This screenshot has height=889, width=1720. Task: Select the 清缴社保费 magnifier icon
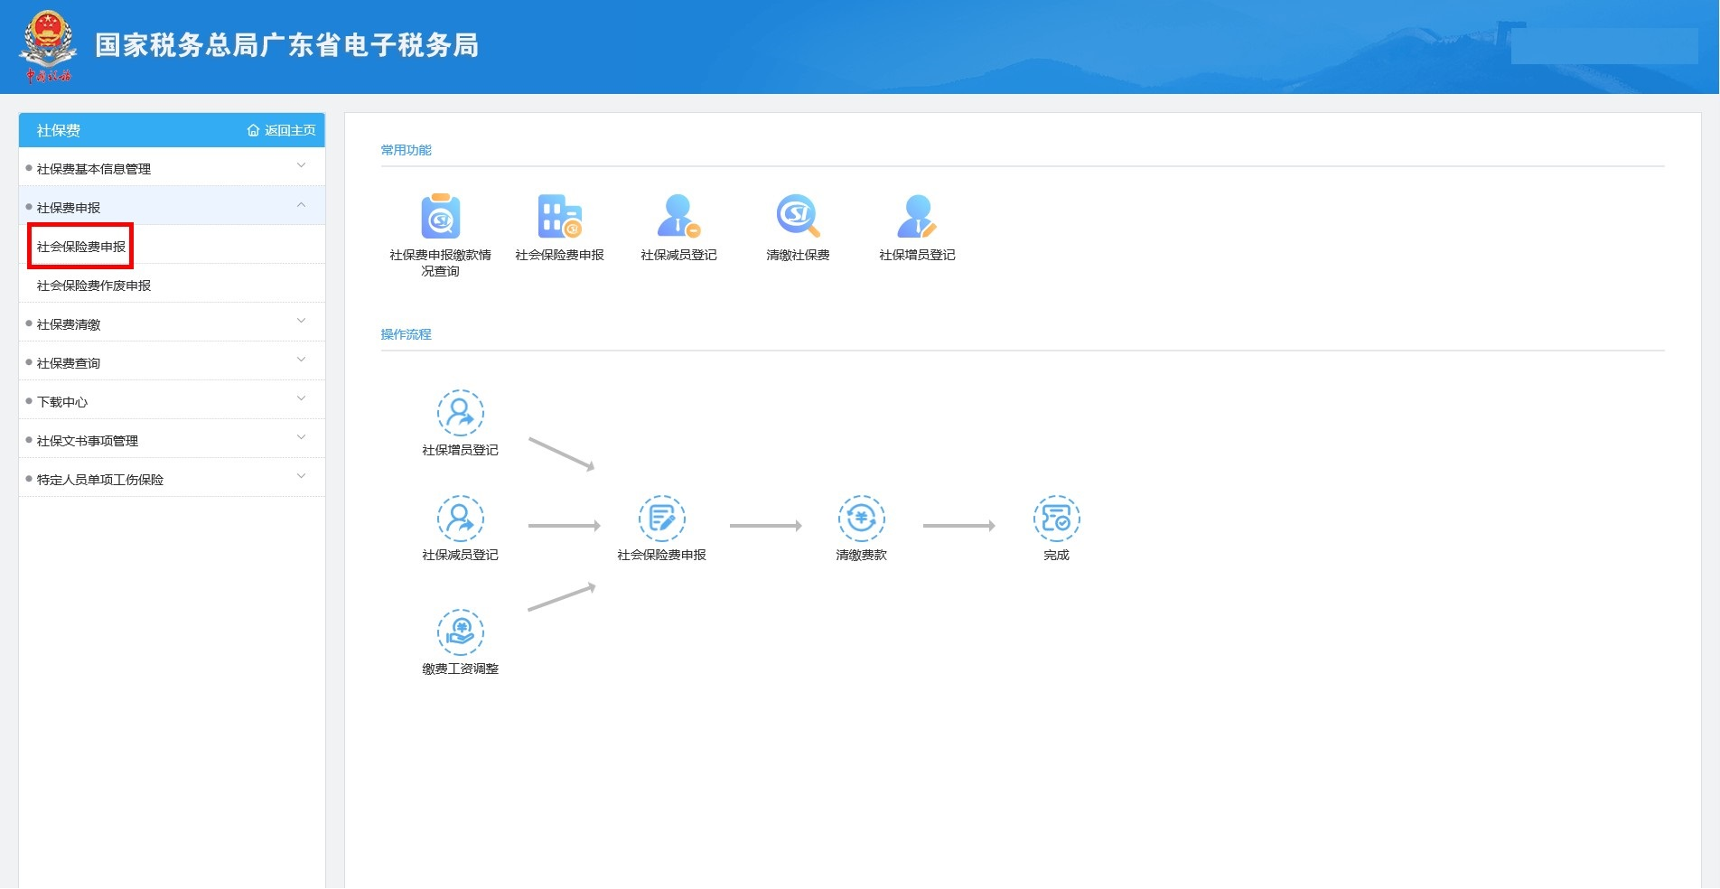coord(798,217)
